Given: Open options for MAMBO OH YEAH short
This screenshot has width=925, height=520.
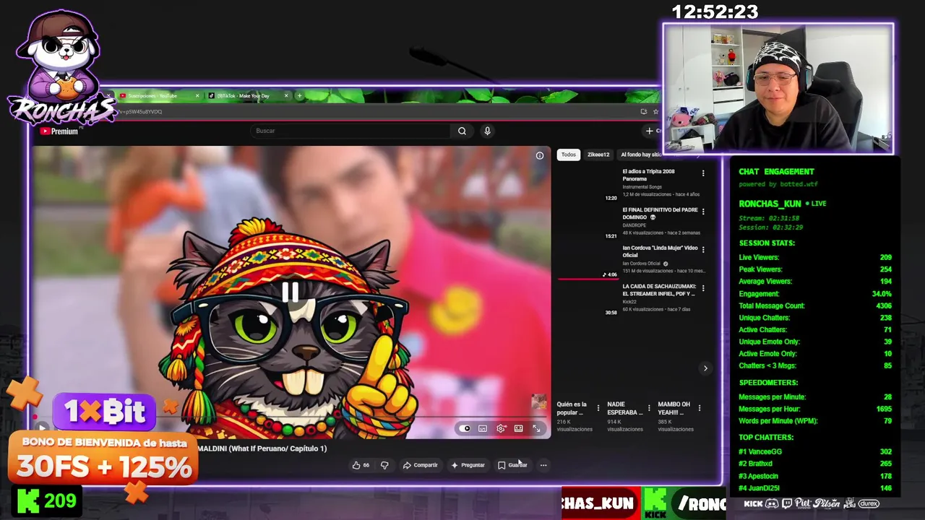Looking at the screenshot, I should tap(699, 408).
